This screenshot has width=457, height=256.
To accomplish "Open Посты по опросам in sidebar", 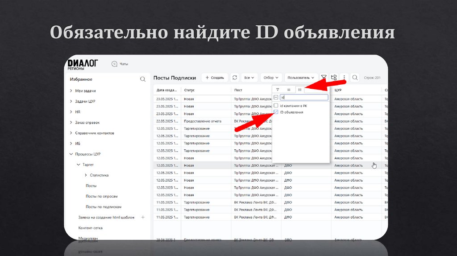I will (101, 196).
